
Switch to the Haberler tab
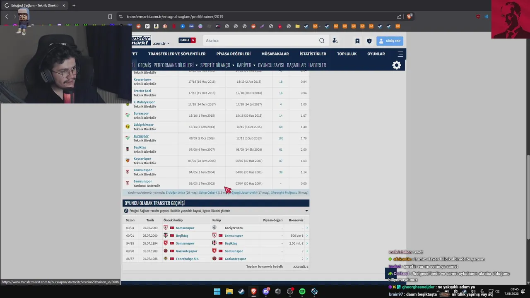click(x=317, y=65)
